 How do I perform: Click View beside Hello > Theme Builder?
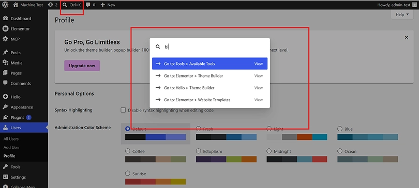[259, 88]
